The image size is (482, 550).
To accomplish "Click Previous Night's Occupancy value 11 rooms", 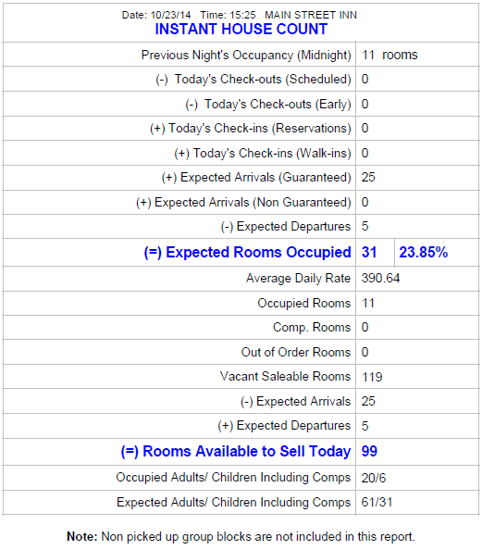I will (x=389, y=55).
